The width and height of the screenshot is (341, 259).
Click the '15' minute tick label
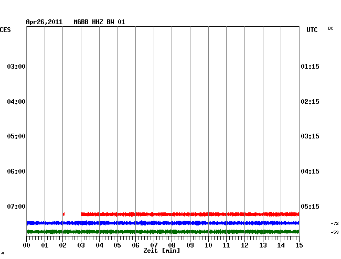[299, 245]
